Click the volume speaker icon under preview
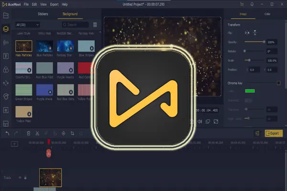The image size is (287, 191). (199, 122)
